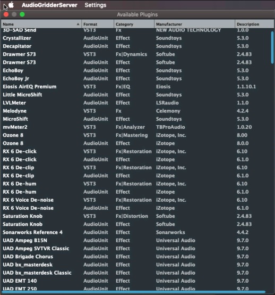Viewport: 275px width, 295px height.
Task: Select the Little MicroShift row
Action: click(136, 95)
